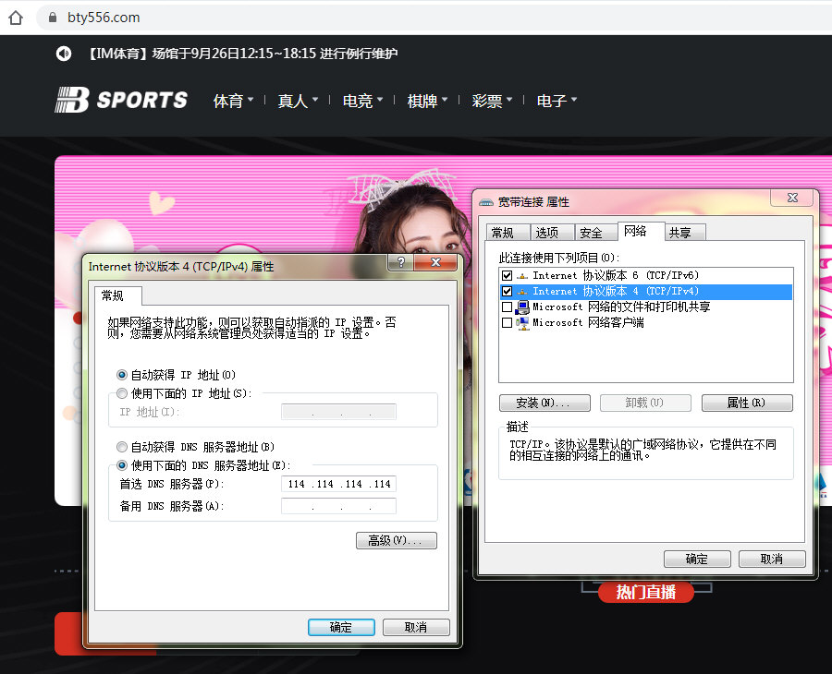Uncheck Internet protocol version 6 (TCP/IPv6) checkbox
The image size is (832, 674).
[x=507, y=275]
